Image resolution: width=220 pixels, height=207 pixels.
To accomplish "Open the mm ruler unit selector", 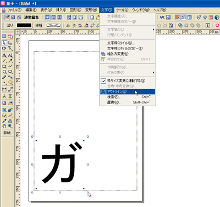I will tap(217, 32).
